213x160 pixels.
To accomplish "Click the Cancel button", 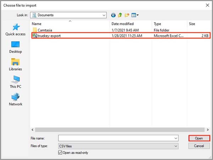I will [x=199, y=146].
